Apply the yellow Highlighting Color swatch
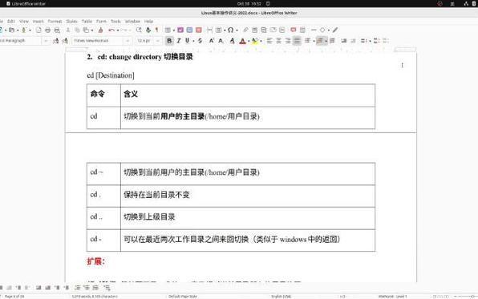 [x=254, y=41]
